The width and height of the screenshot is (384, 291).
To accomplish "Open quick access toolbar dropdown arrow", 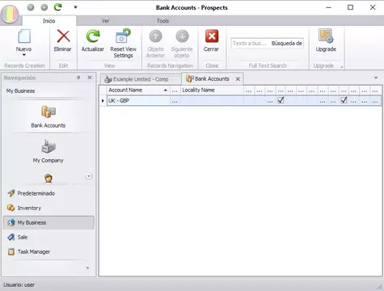I will point(76,7).
